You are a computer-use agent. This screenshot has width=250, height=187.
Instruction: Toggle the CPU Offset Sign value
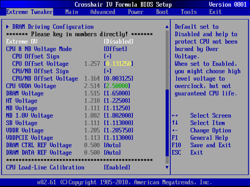point(107,56)
